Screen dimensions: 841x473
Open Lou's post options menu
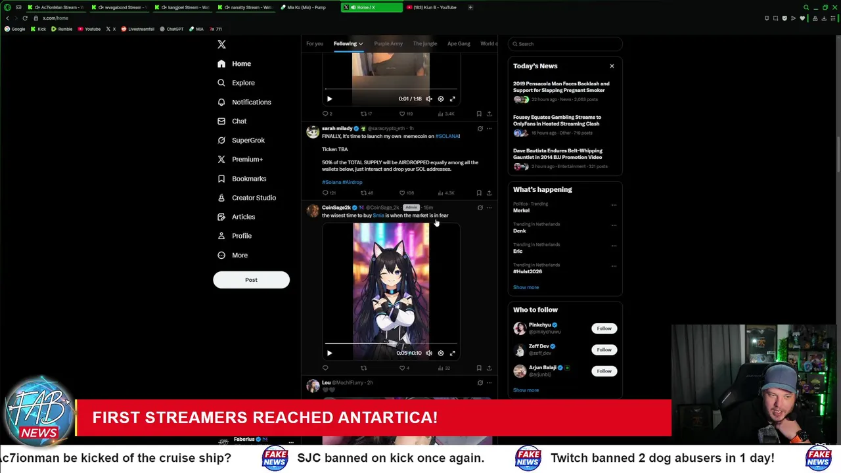pyautogui.click(x=489, y=382)
